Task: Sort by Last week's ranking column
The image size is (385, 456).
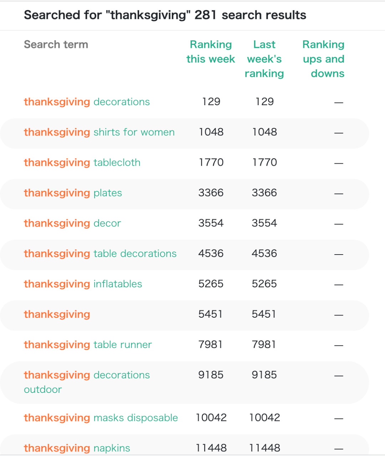Action: (264, 59)
